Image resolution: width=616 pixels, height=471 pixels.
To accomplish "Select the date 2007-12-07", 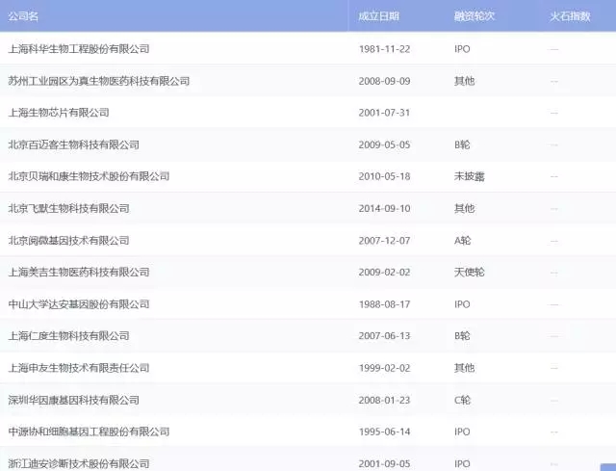I will click(x=384, y=240).
